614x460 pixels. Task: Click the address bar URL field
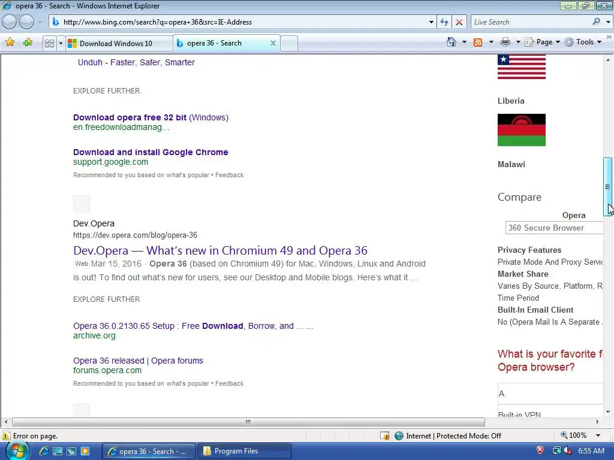pyautogui.click(x=239, y=22)
